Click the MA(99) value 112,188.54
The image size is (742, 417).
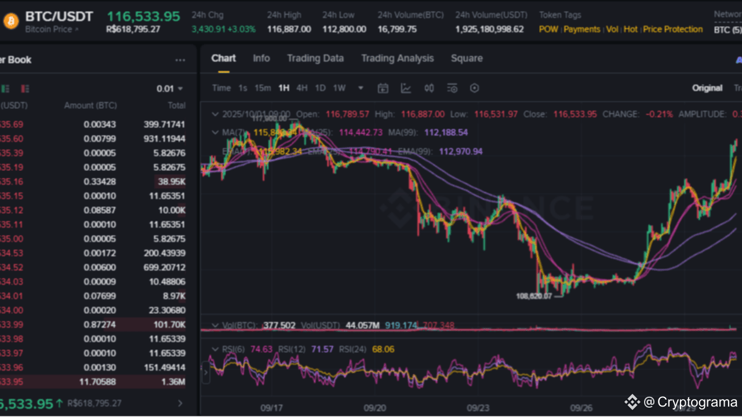tap(446, 133)
